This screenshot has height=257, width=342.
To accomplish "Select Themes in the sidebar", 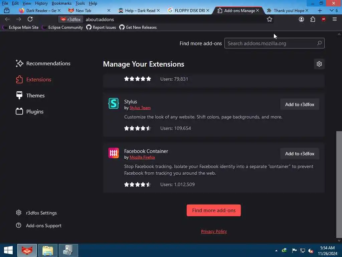I will click(30, 95).
